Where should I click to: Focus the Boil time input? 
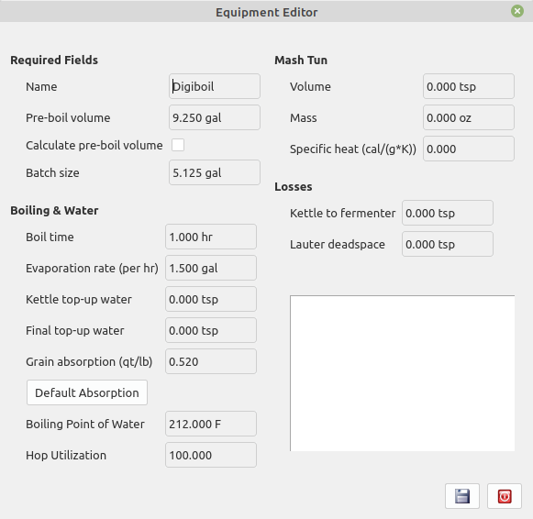tap(211, 237)
